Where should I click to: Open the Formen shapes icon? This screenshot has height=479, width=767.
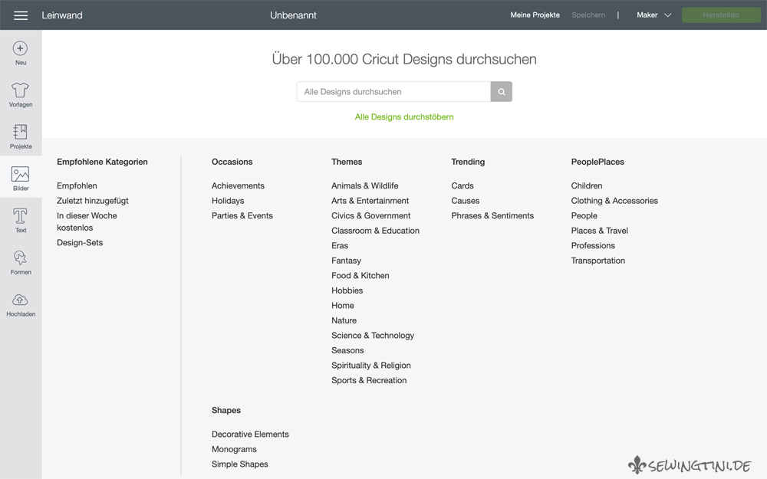pyautogui.click(x=20, y=258)
